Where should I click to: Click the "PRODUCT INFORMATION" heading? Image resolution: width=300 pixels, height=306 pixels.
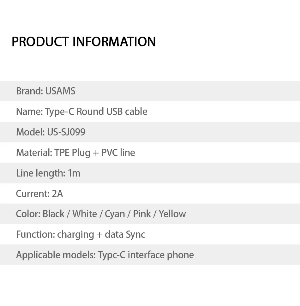pyautogui.click(x=84, y=42)
